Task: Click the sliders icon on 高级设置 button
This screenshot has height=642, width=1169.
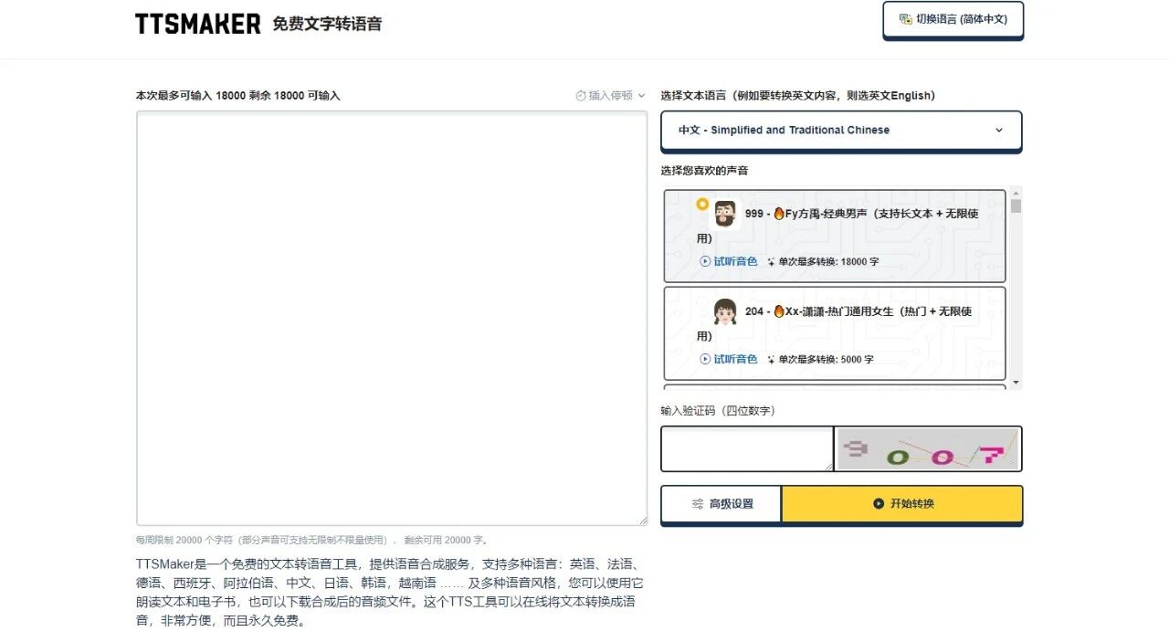Action: click(x=698, y=503)
